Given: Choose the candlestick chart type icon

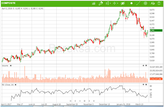Looking at the screenshot, I should tap(107, 3).
